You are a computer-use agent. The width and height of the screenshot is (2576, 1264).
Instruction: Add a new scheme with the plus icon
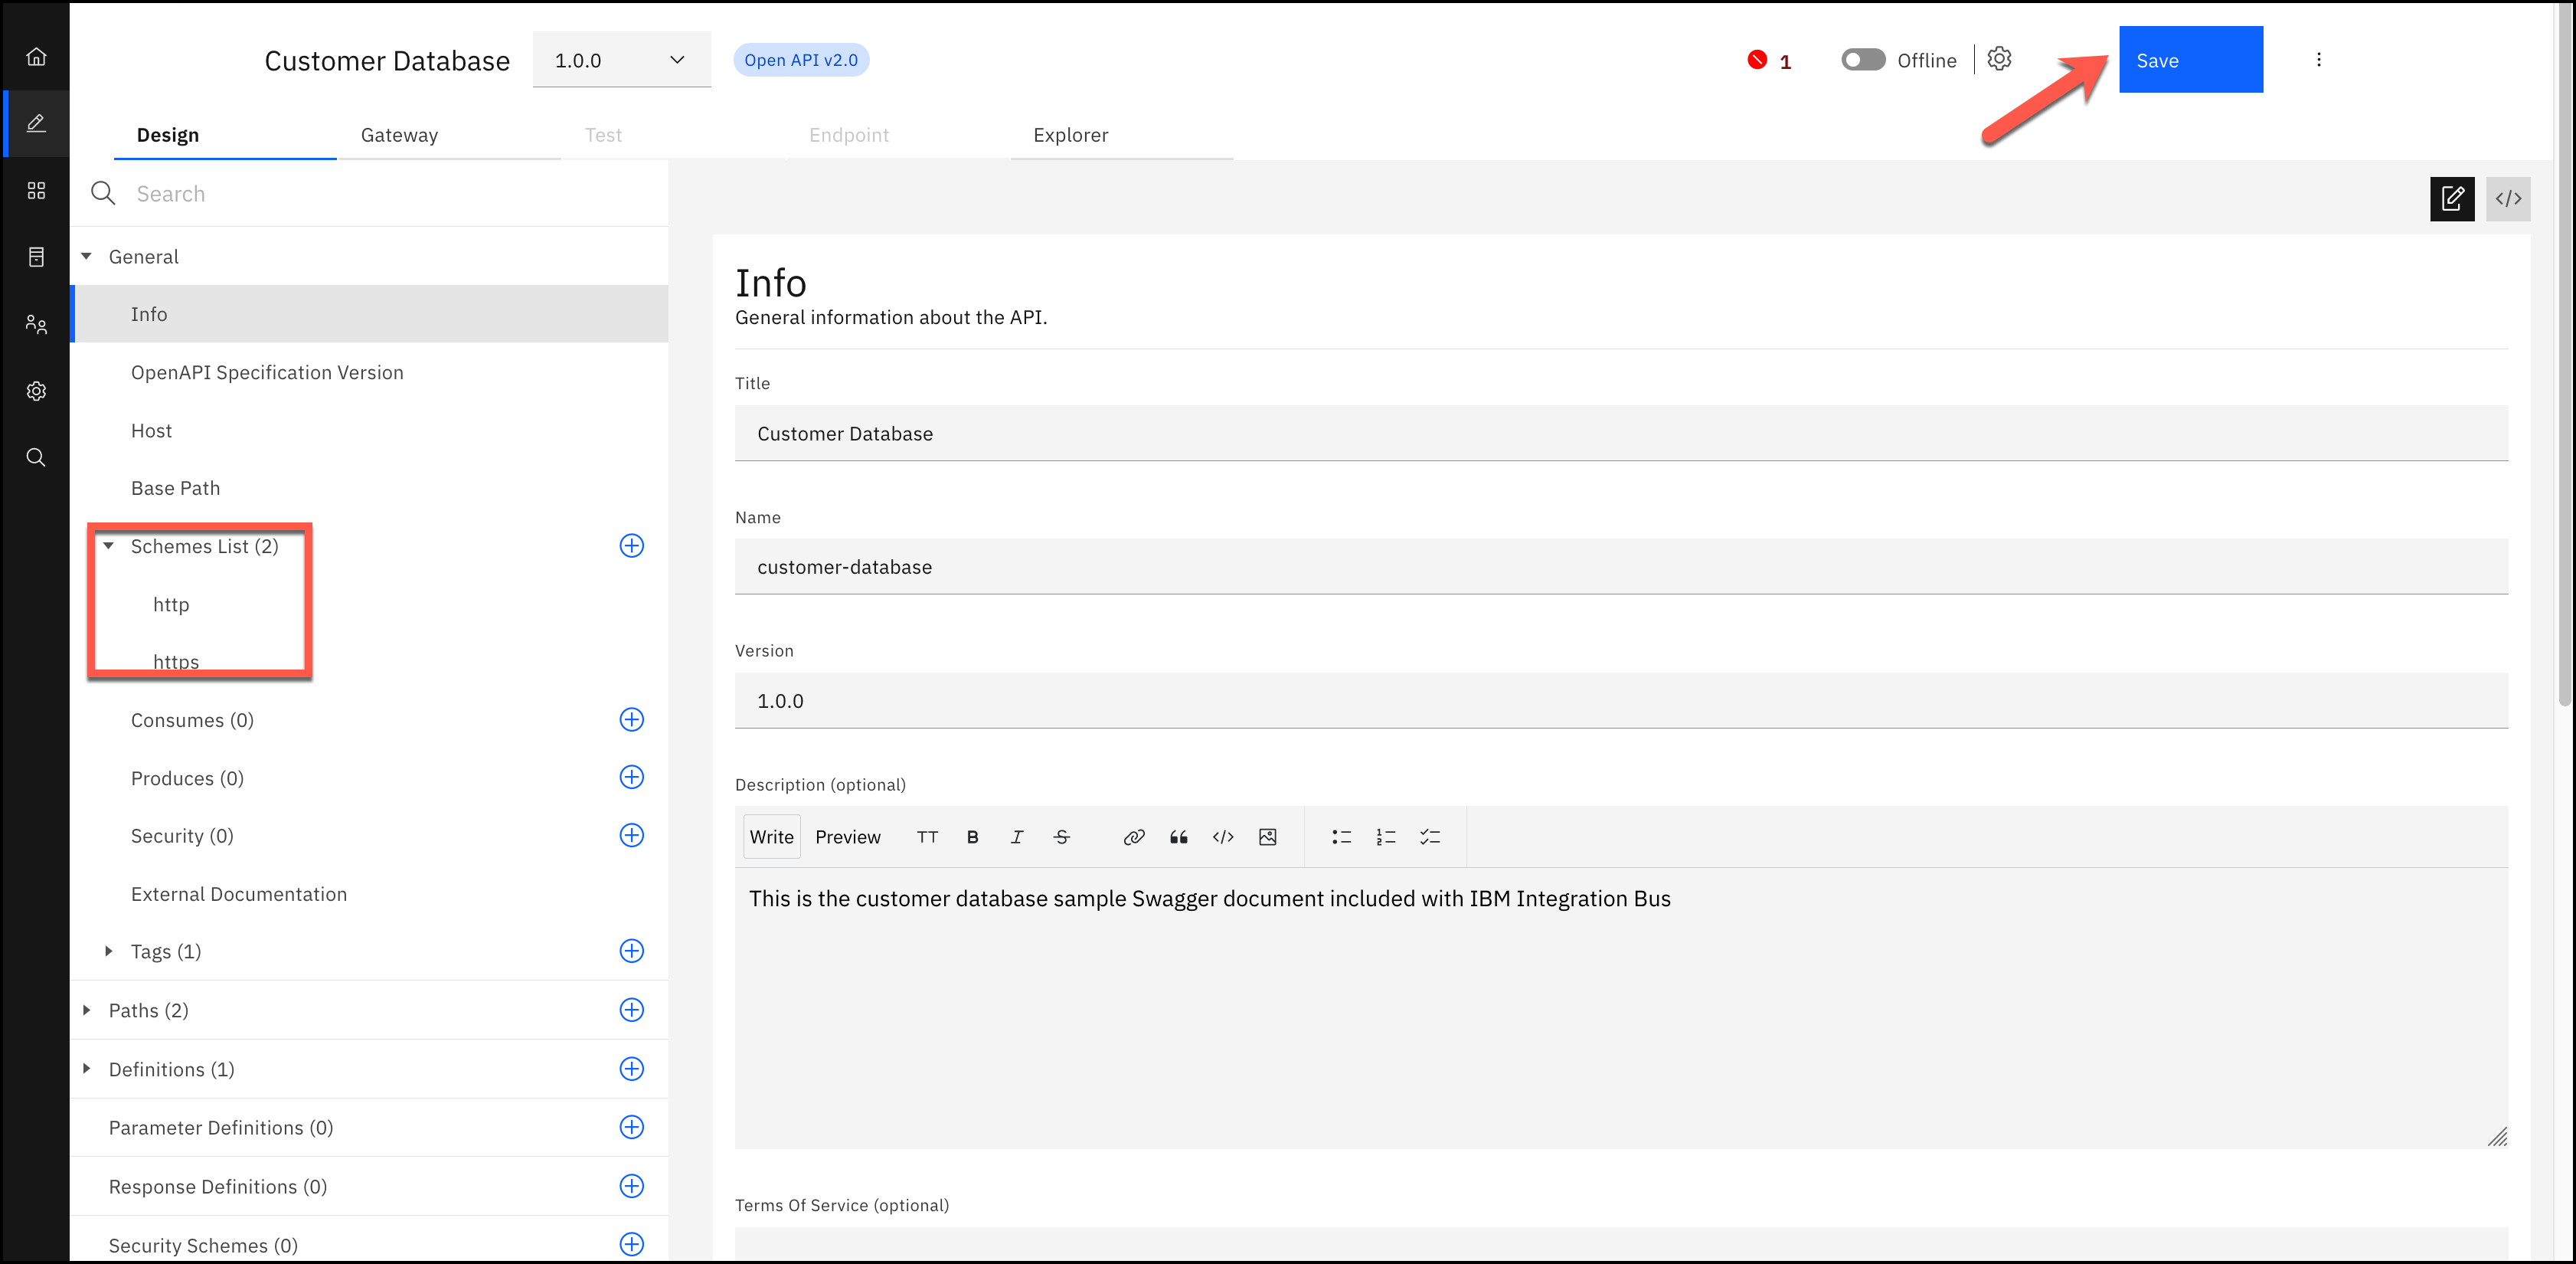pos(632,545)
